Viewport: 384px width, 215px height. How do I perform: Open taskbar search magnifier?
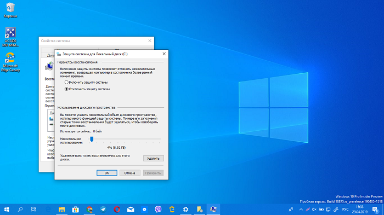(x=20, y=210)
